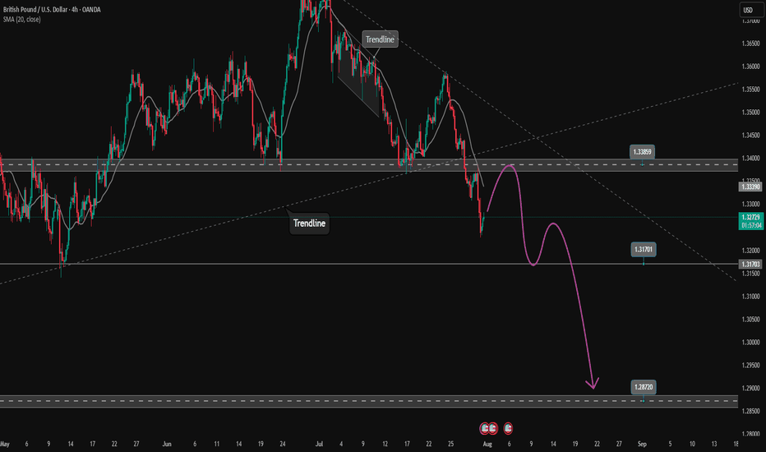The image size is (766, 452).
Task: Click the 1.29000 price scale tick
Action: pos(750,388)
